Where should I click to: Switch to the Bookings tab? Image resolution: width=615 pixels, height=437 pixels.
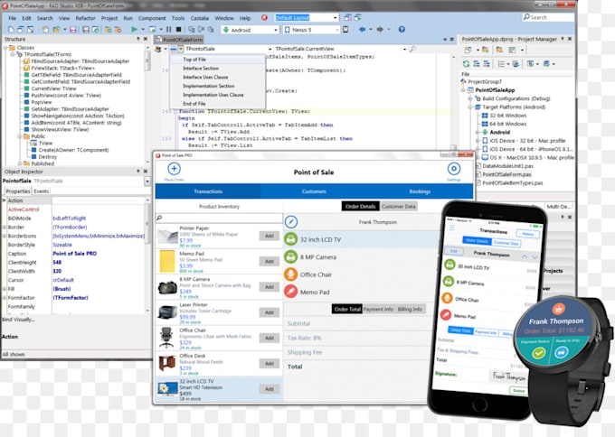pyautogui.click(x=420, y=191)
